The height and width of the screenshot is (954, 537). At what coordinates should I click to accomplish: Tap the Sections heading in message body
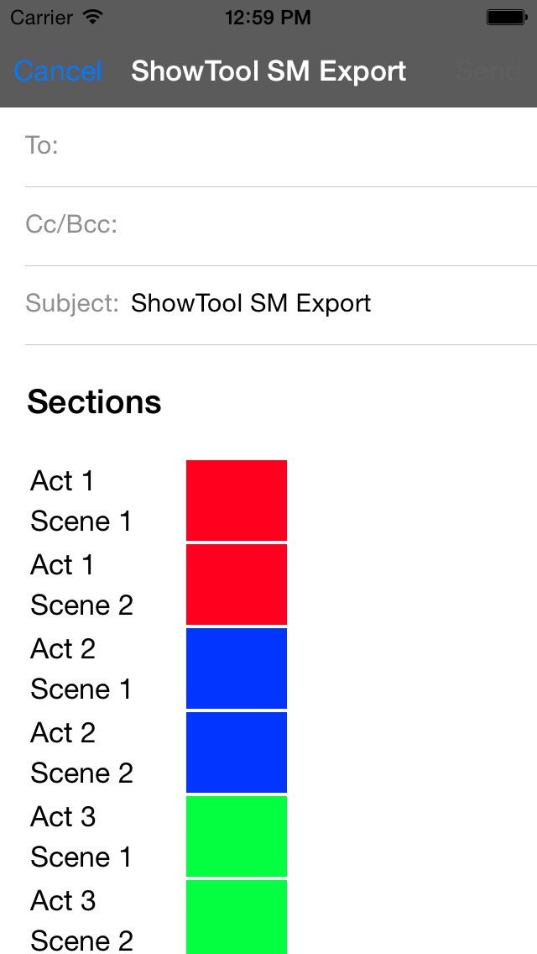pos(94,401)
